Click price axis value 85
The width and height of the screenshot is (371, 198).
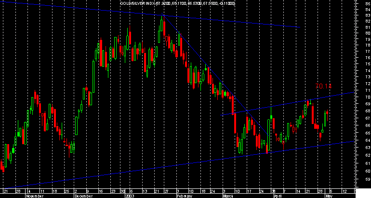coord(368,3)
